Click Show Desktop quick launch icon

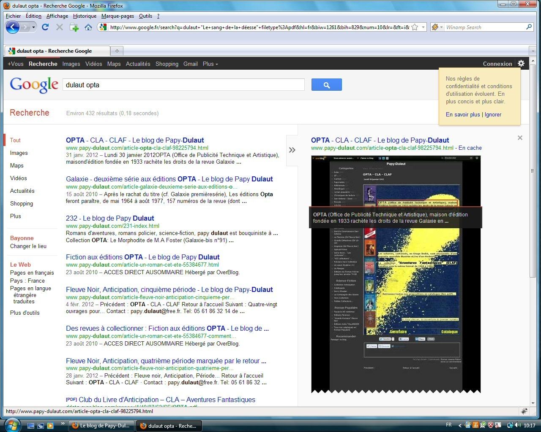click(31, 426)
